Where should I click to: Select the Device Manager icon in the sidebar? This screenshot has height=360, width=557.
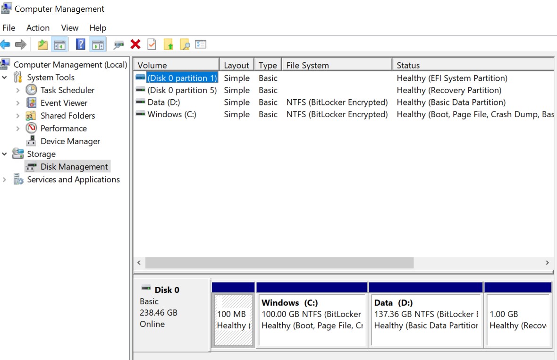click(x=30, y=141)
